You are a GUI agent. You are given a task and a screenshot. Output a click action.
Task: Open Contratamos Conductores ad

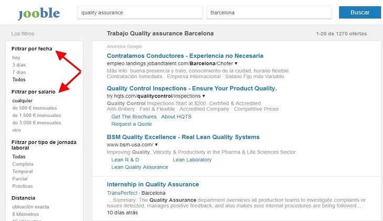(x=185, y=56)
